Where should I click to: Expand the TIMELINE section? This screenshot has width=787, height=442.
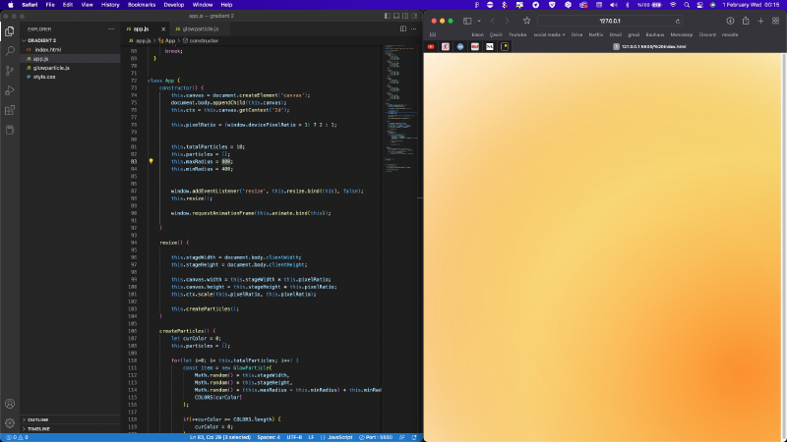tap(38, 429)
